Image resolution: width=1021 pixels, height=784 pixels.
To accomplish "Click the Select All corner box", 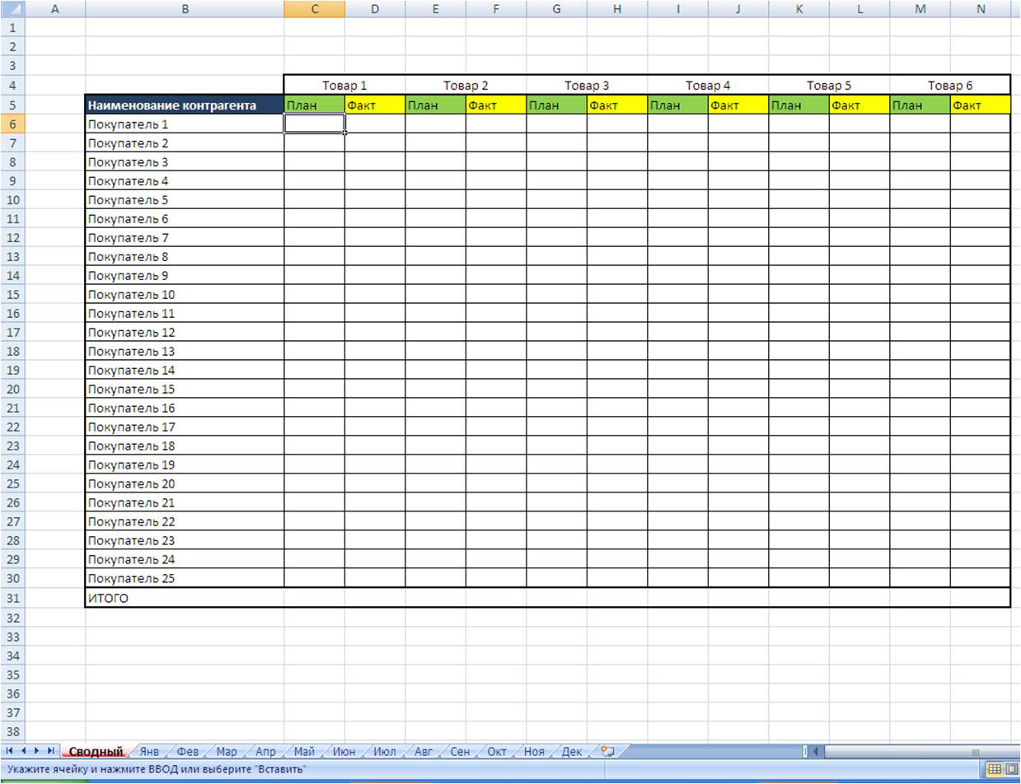I will click(x=12, y=9).
